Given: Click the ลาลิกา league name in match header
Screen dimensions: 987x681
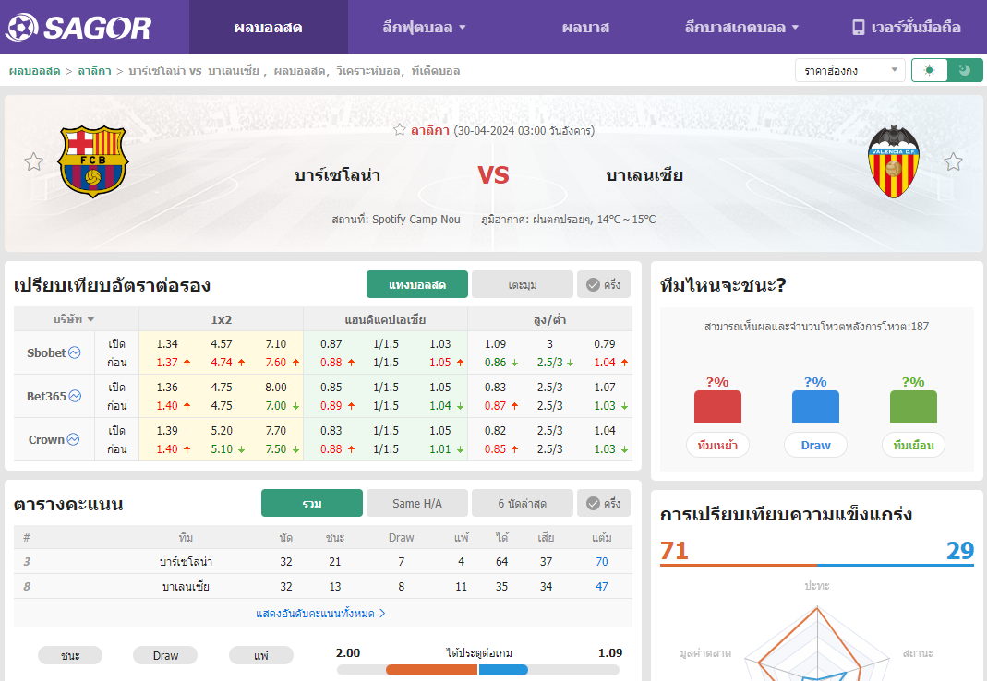Looking at the screenshot, I should coord(430,130).
